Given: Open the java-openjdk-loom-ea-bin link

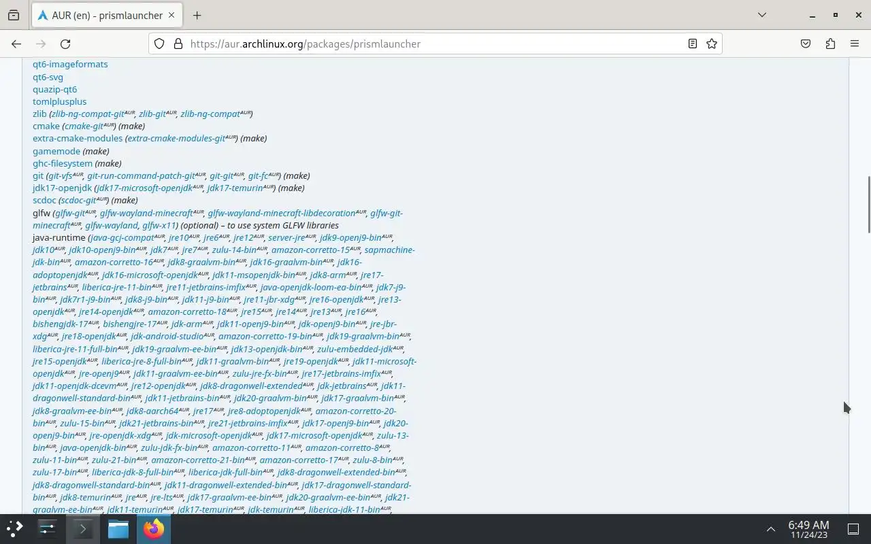Looking at the screenshot, I should point(310,287).
